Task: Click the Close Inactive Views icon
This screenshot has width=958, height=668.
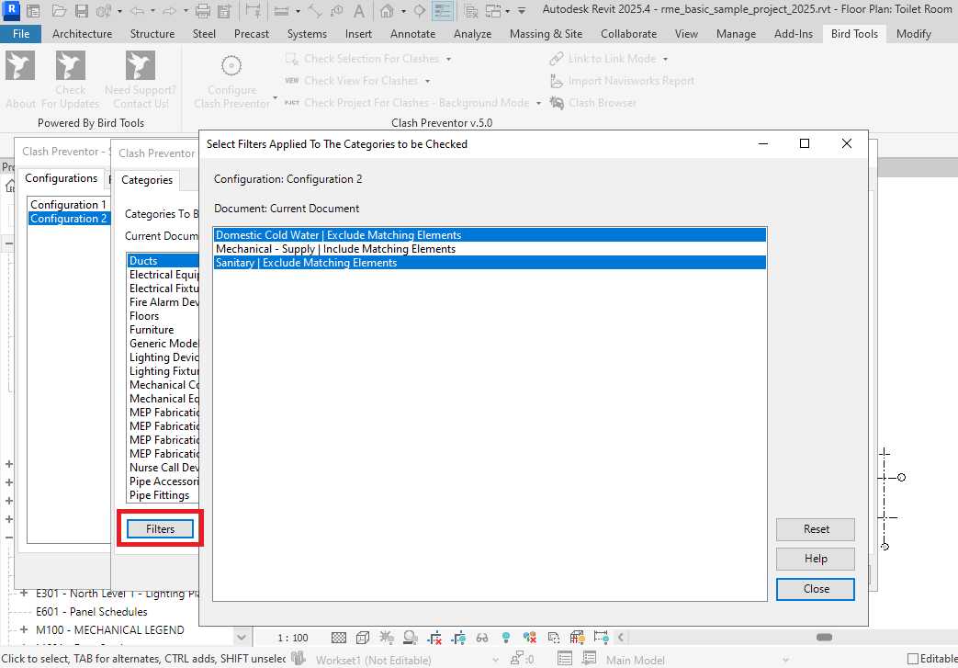Action: click(x=471, y=10)
